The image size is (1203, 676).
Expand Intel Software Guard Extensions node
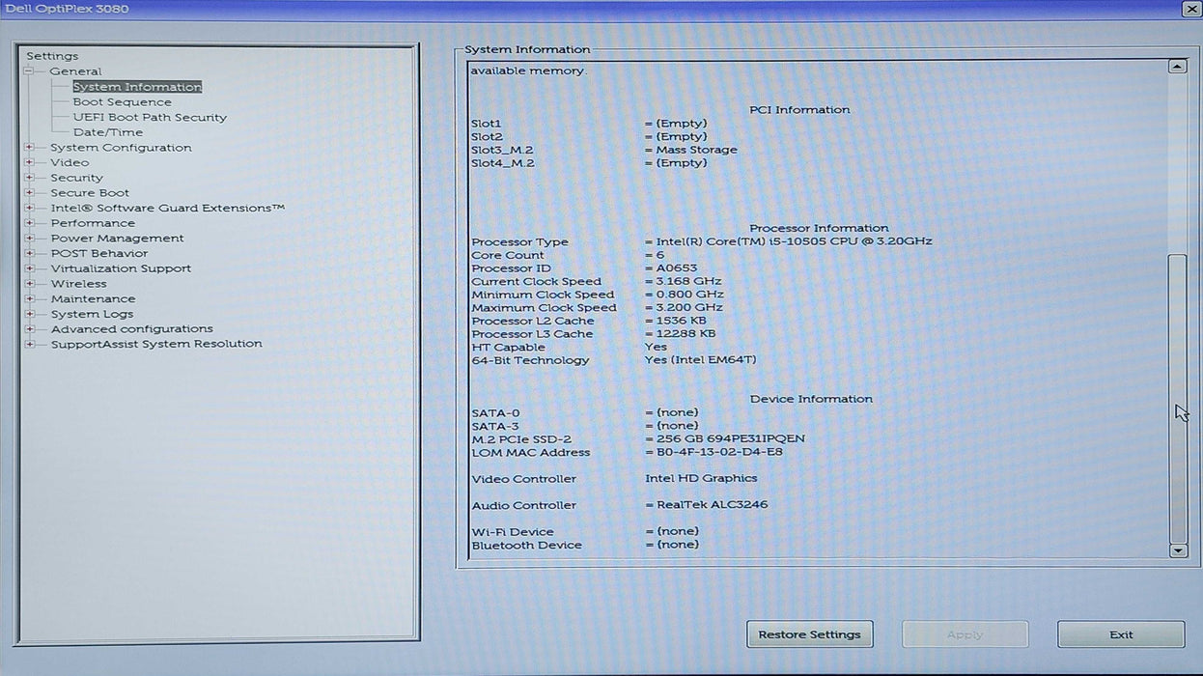click(29, 208)
